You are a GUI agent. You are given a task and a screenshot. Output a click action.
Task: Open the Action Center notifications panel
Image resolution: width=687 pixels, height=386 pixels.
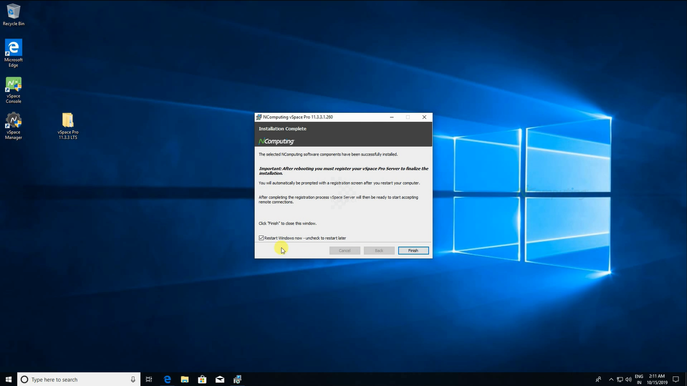tap(676, 379)
